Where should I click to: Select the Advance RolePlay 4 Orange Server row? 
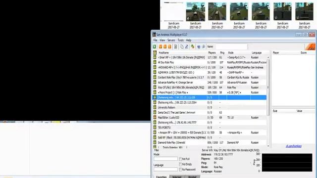(209, 83)
